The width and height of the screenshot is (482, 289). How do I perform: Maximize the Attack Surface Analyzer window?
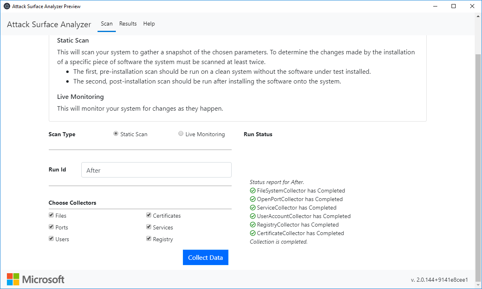coord(454,6)
